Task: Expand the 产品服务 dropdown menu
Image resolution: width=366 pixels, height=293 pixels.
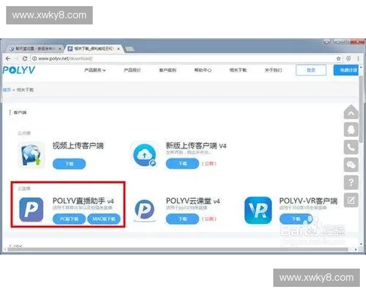Action: click(95, 70)
